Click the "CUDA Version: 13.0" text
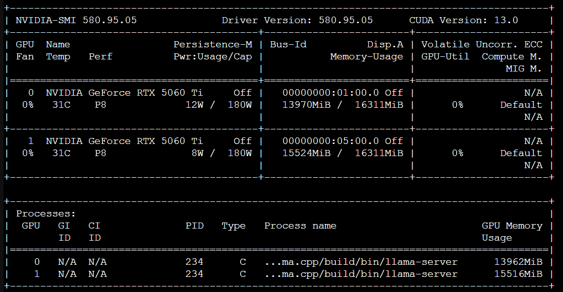 pos(464,20)
